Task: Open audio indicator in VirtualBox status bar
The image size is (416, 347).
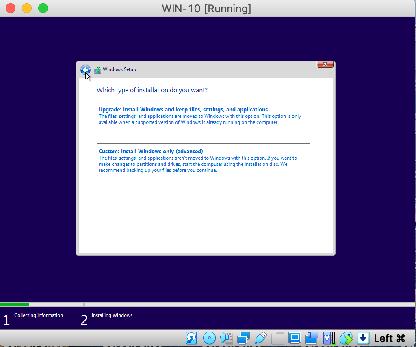Action: pyautogui.click(x=227, y=338)
